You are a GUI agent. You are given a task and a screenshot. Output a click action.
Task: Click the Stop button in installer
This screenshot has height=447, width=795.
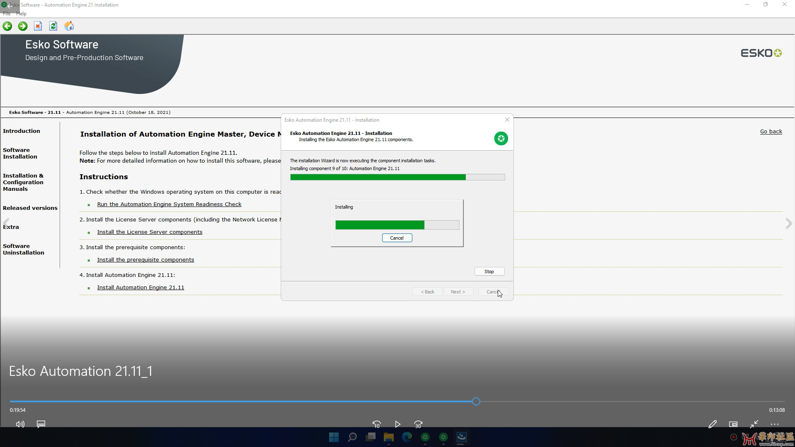(489, 272)
